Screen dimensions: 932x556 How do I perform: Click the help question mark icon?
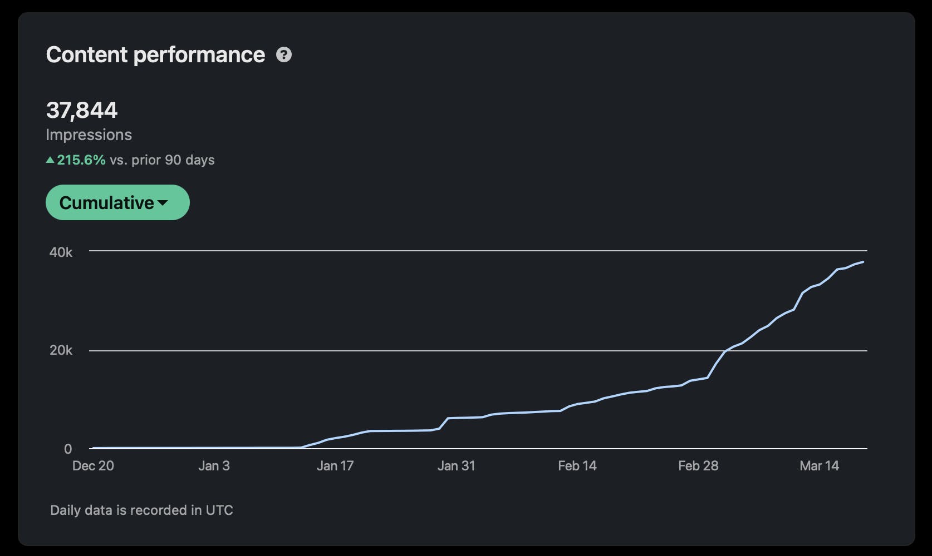pyautogui.click(x=284, y=55)
